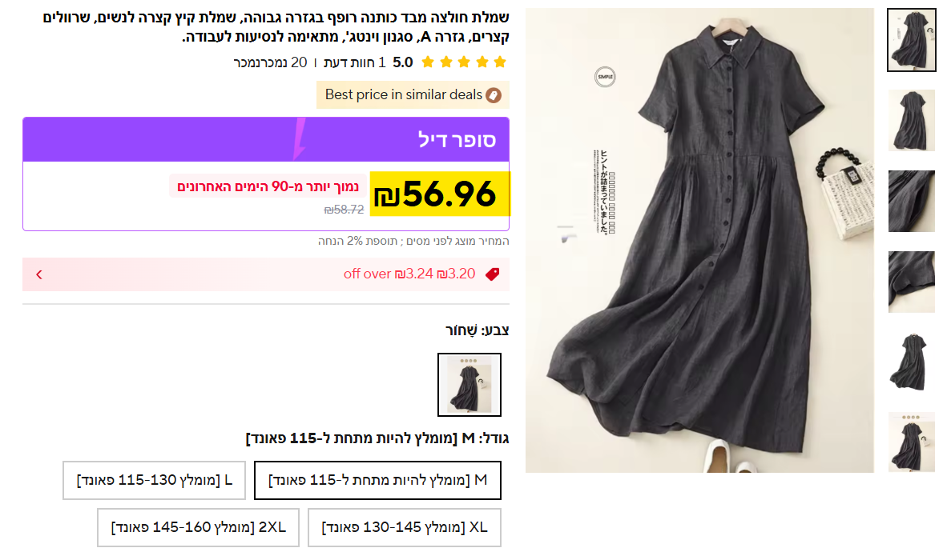Screen dimensions: 947x548
Task: Click the red coupon tag icon
Action: coord(493,274)
